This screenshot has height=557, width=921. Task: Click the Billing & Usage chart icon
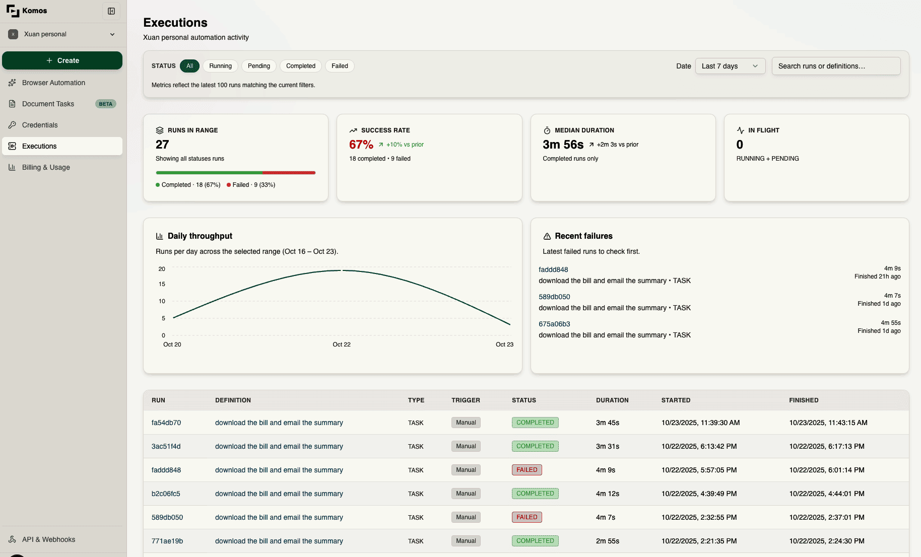point(12,167)
